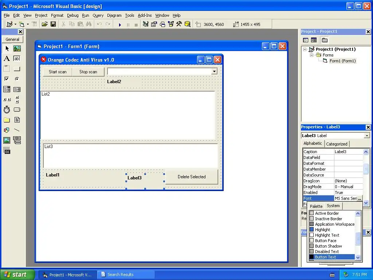Select the CommandButton tool in the toolbox
Image resolution: width=373 pixels, height=280 pixels.
[x=17, y=69]
